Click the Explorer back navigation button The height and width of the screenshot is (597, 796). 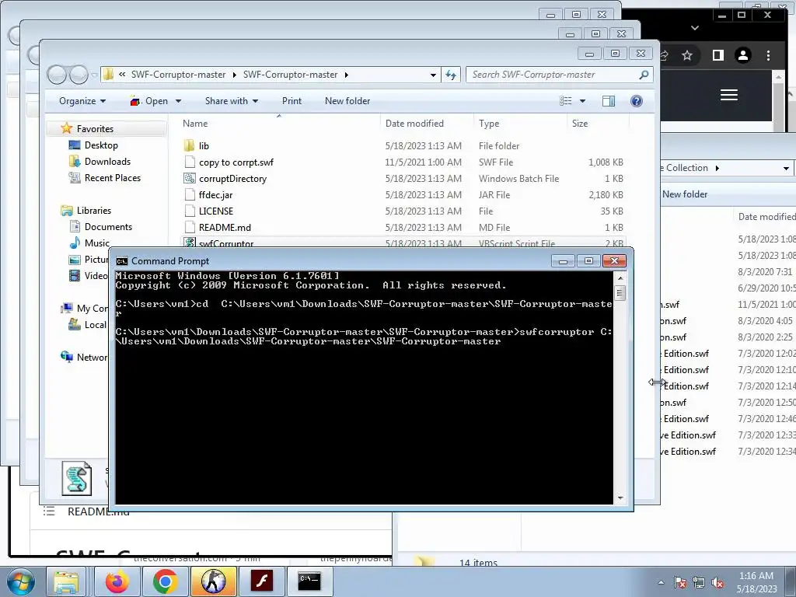56,75
